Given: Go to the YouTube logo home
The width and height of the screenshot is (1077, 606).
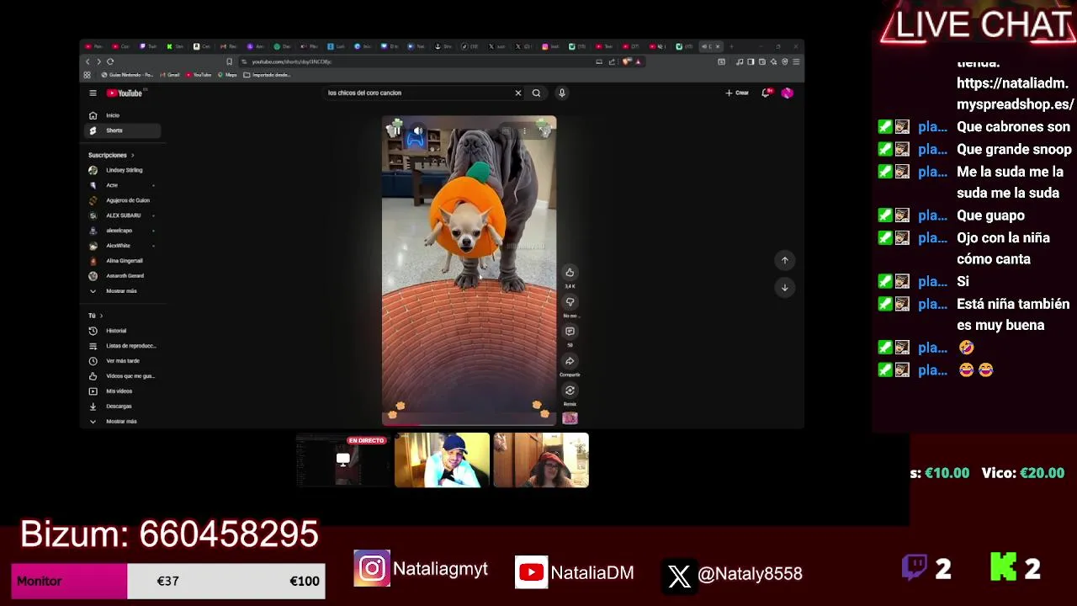Looking at the screenshot, I should point(125,93).
